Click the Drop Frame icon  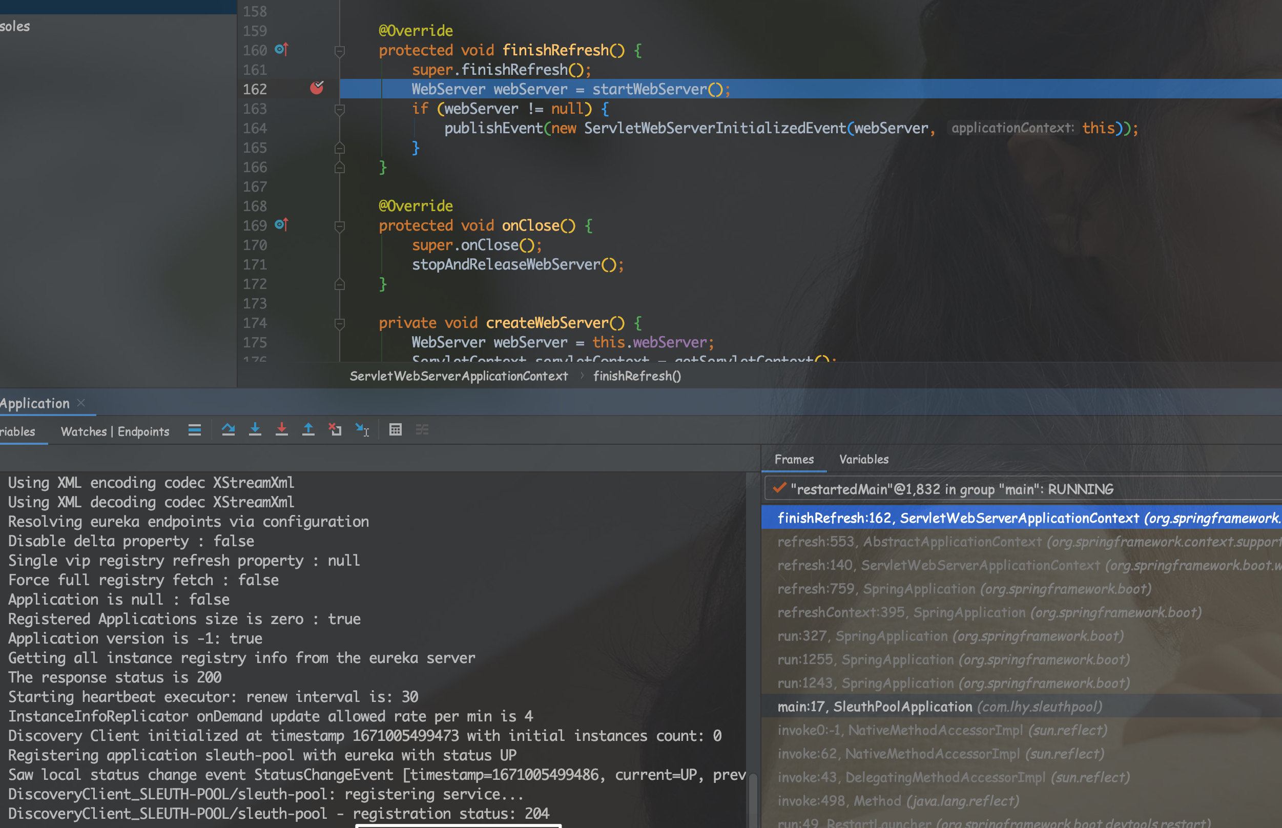pos(335,429)
